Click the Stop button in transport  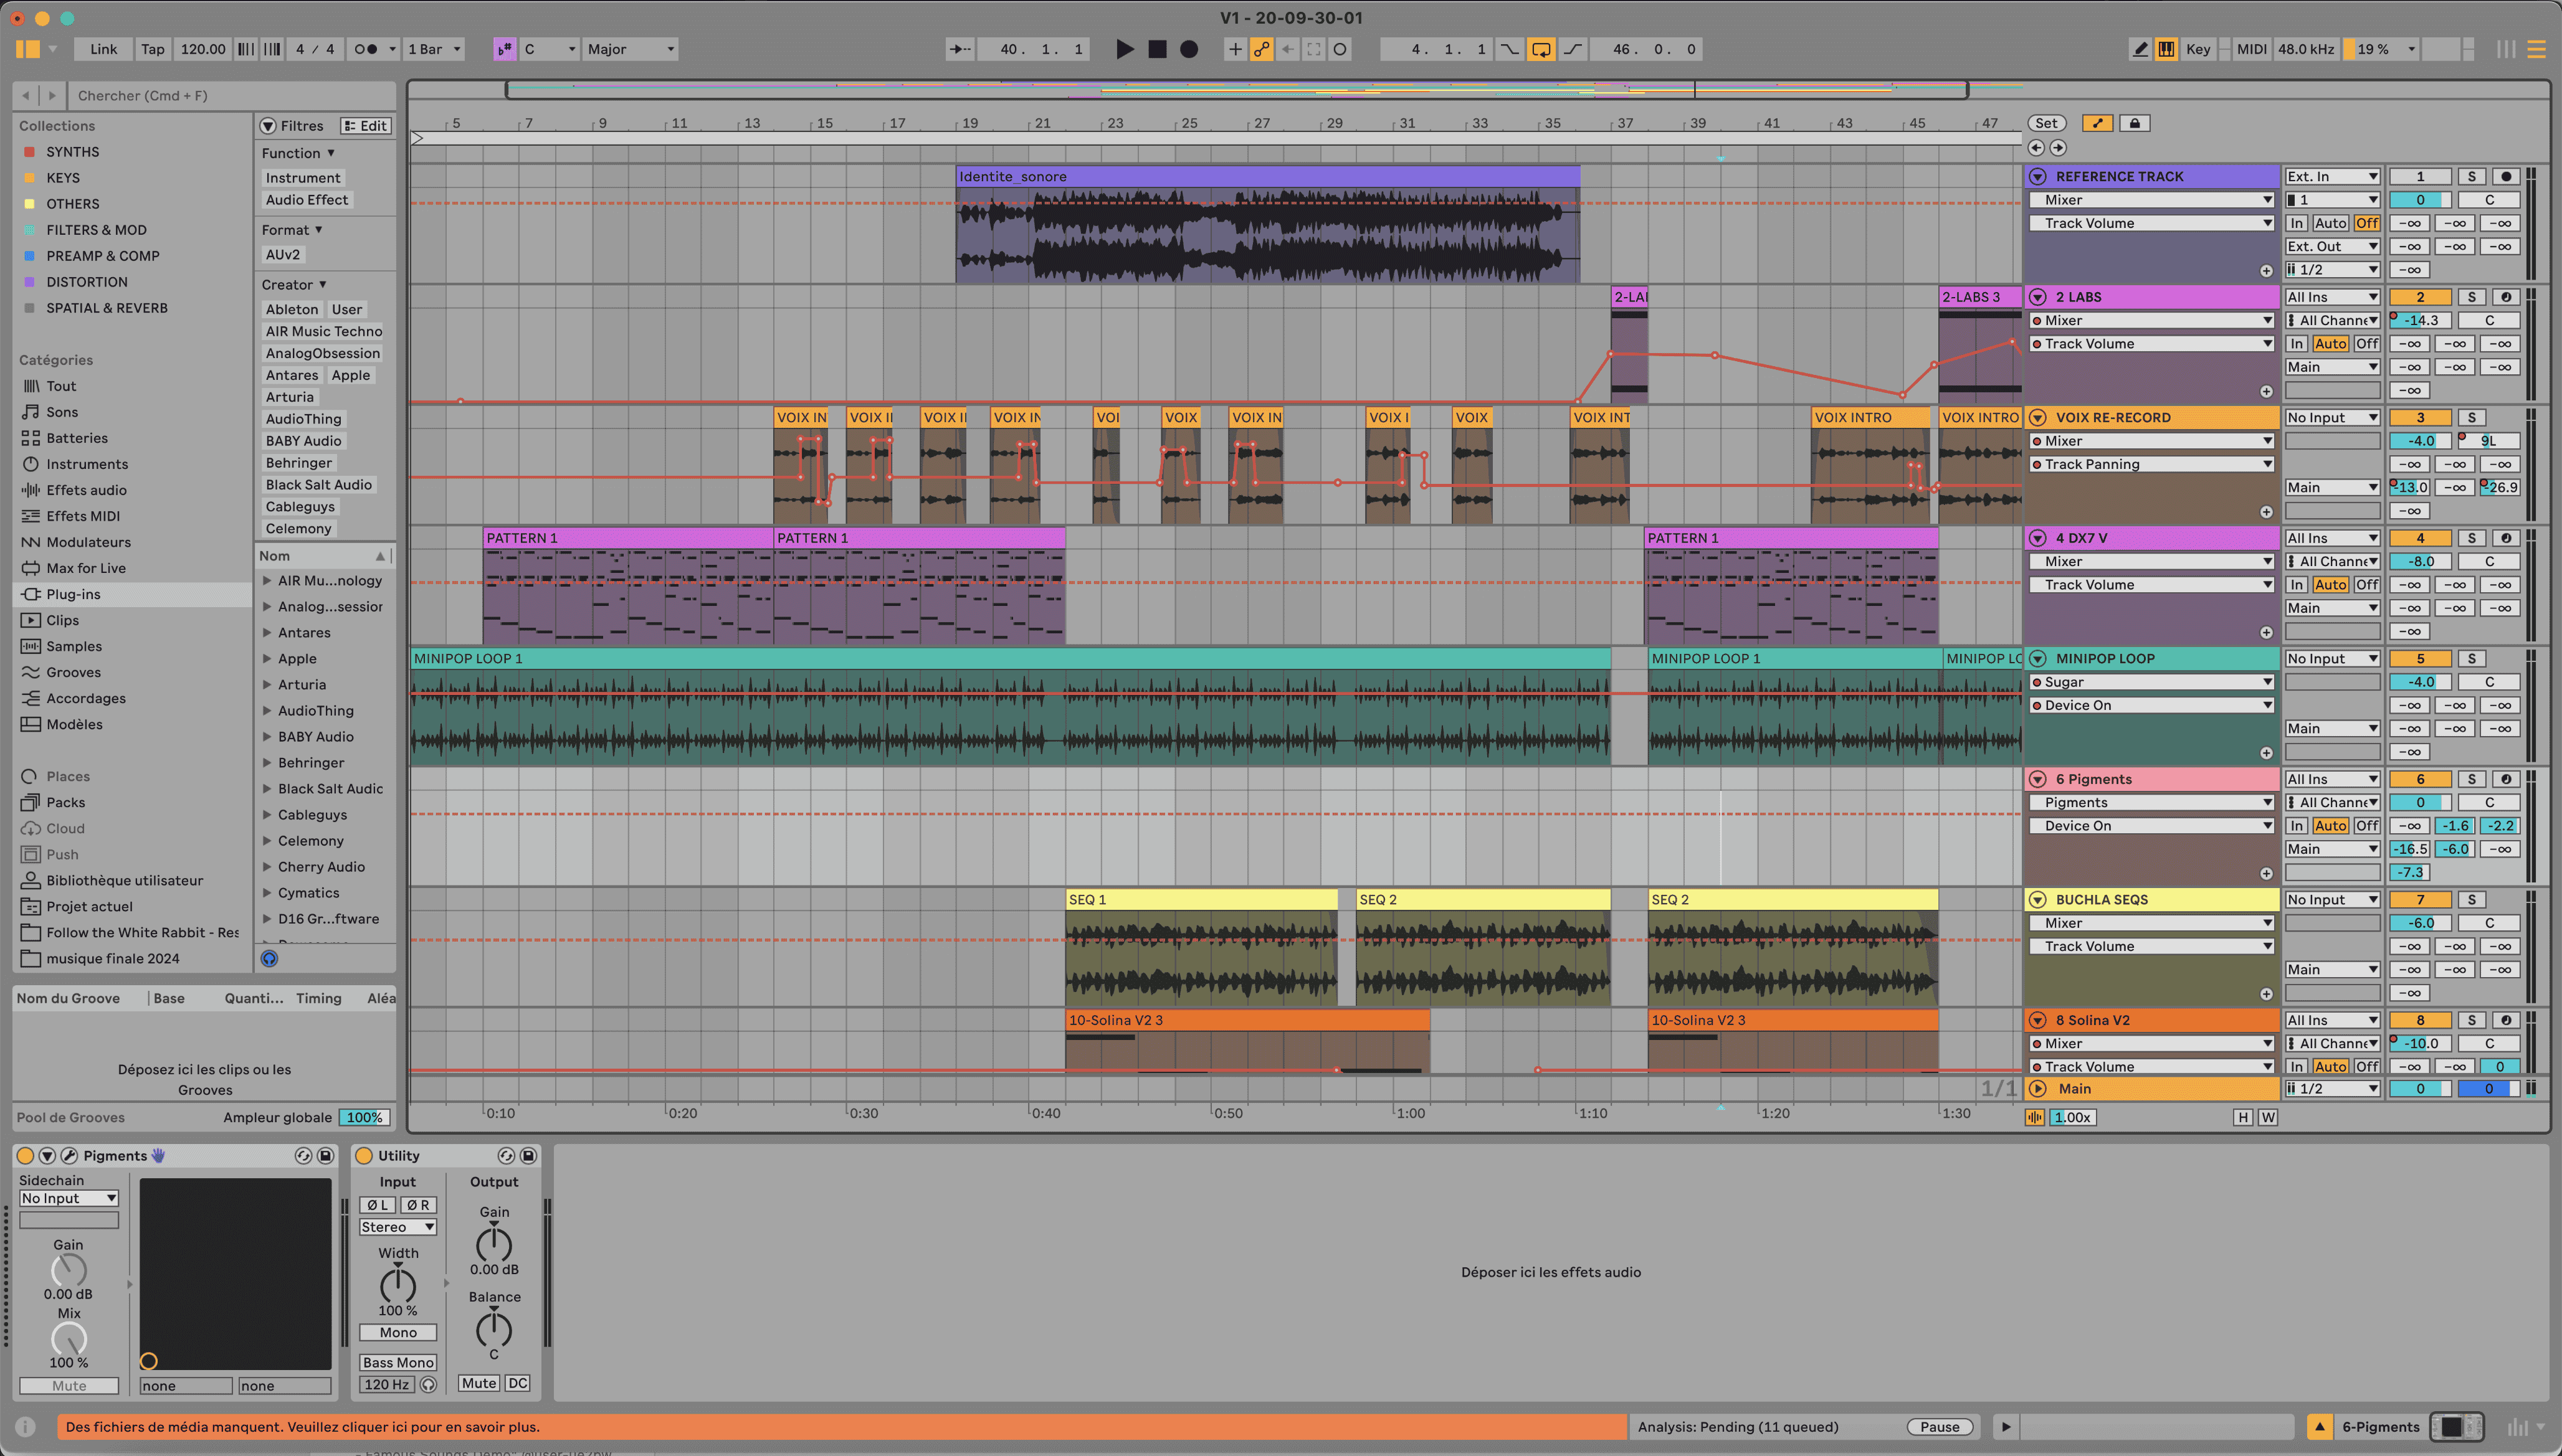1158,49
